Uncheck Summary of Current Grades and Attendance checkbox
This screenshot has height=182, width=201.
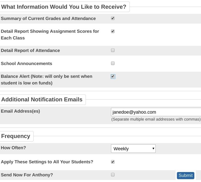click(x=113, y=18)
